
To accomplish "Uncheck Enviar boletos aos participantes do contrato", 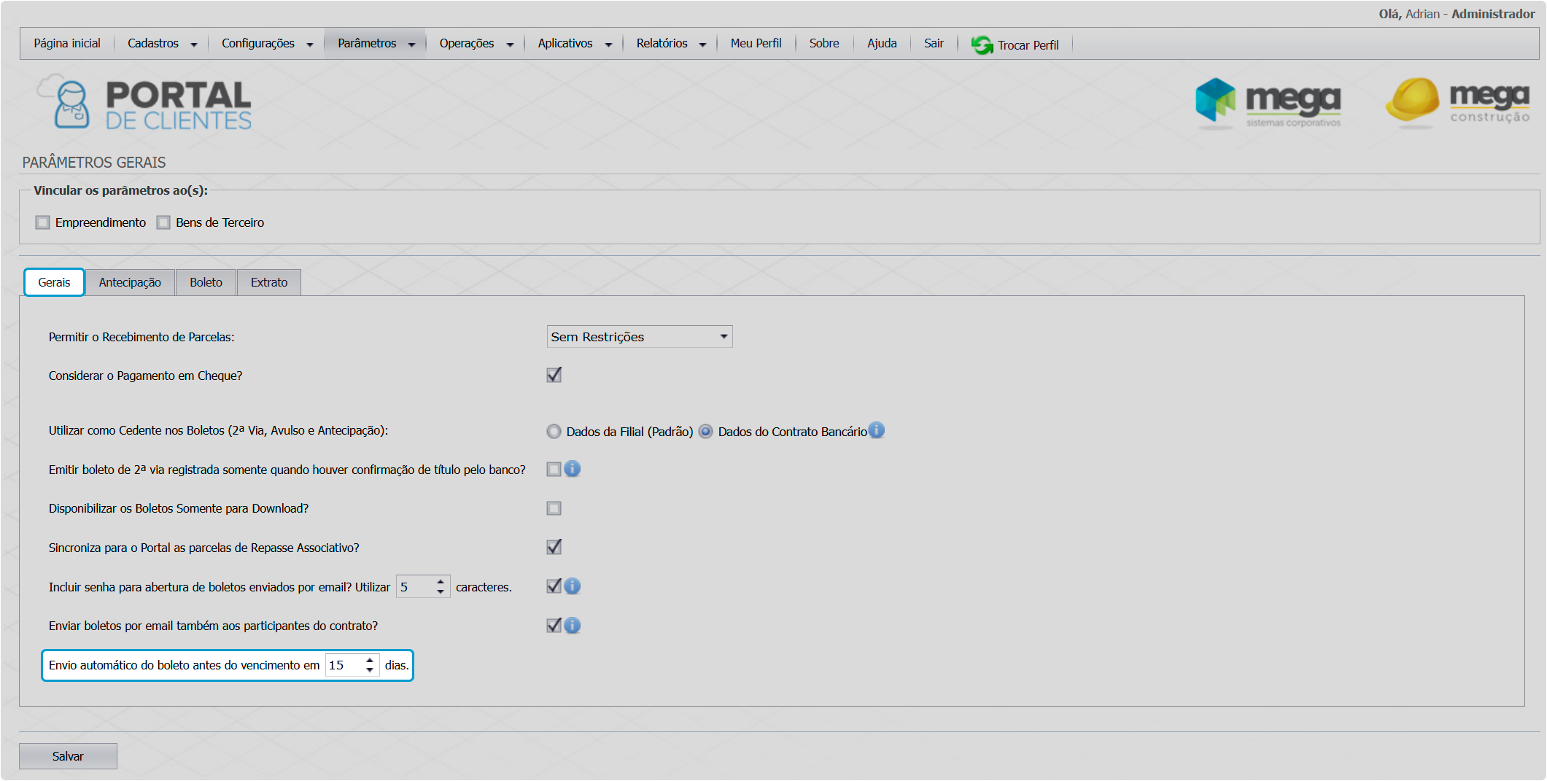I will tap(554, 626).
